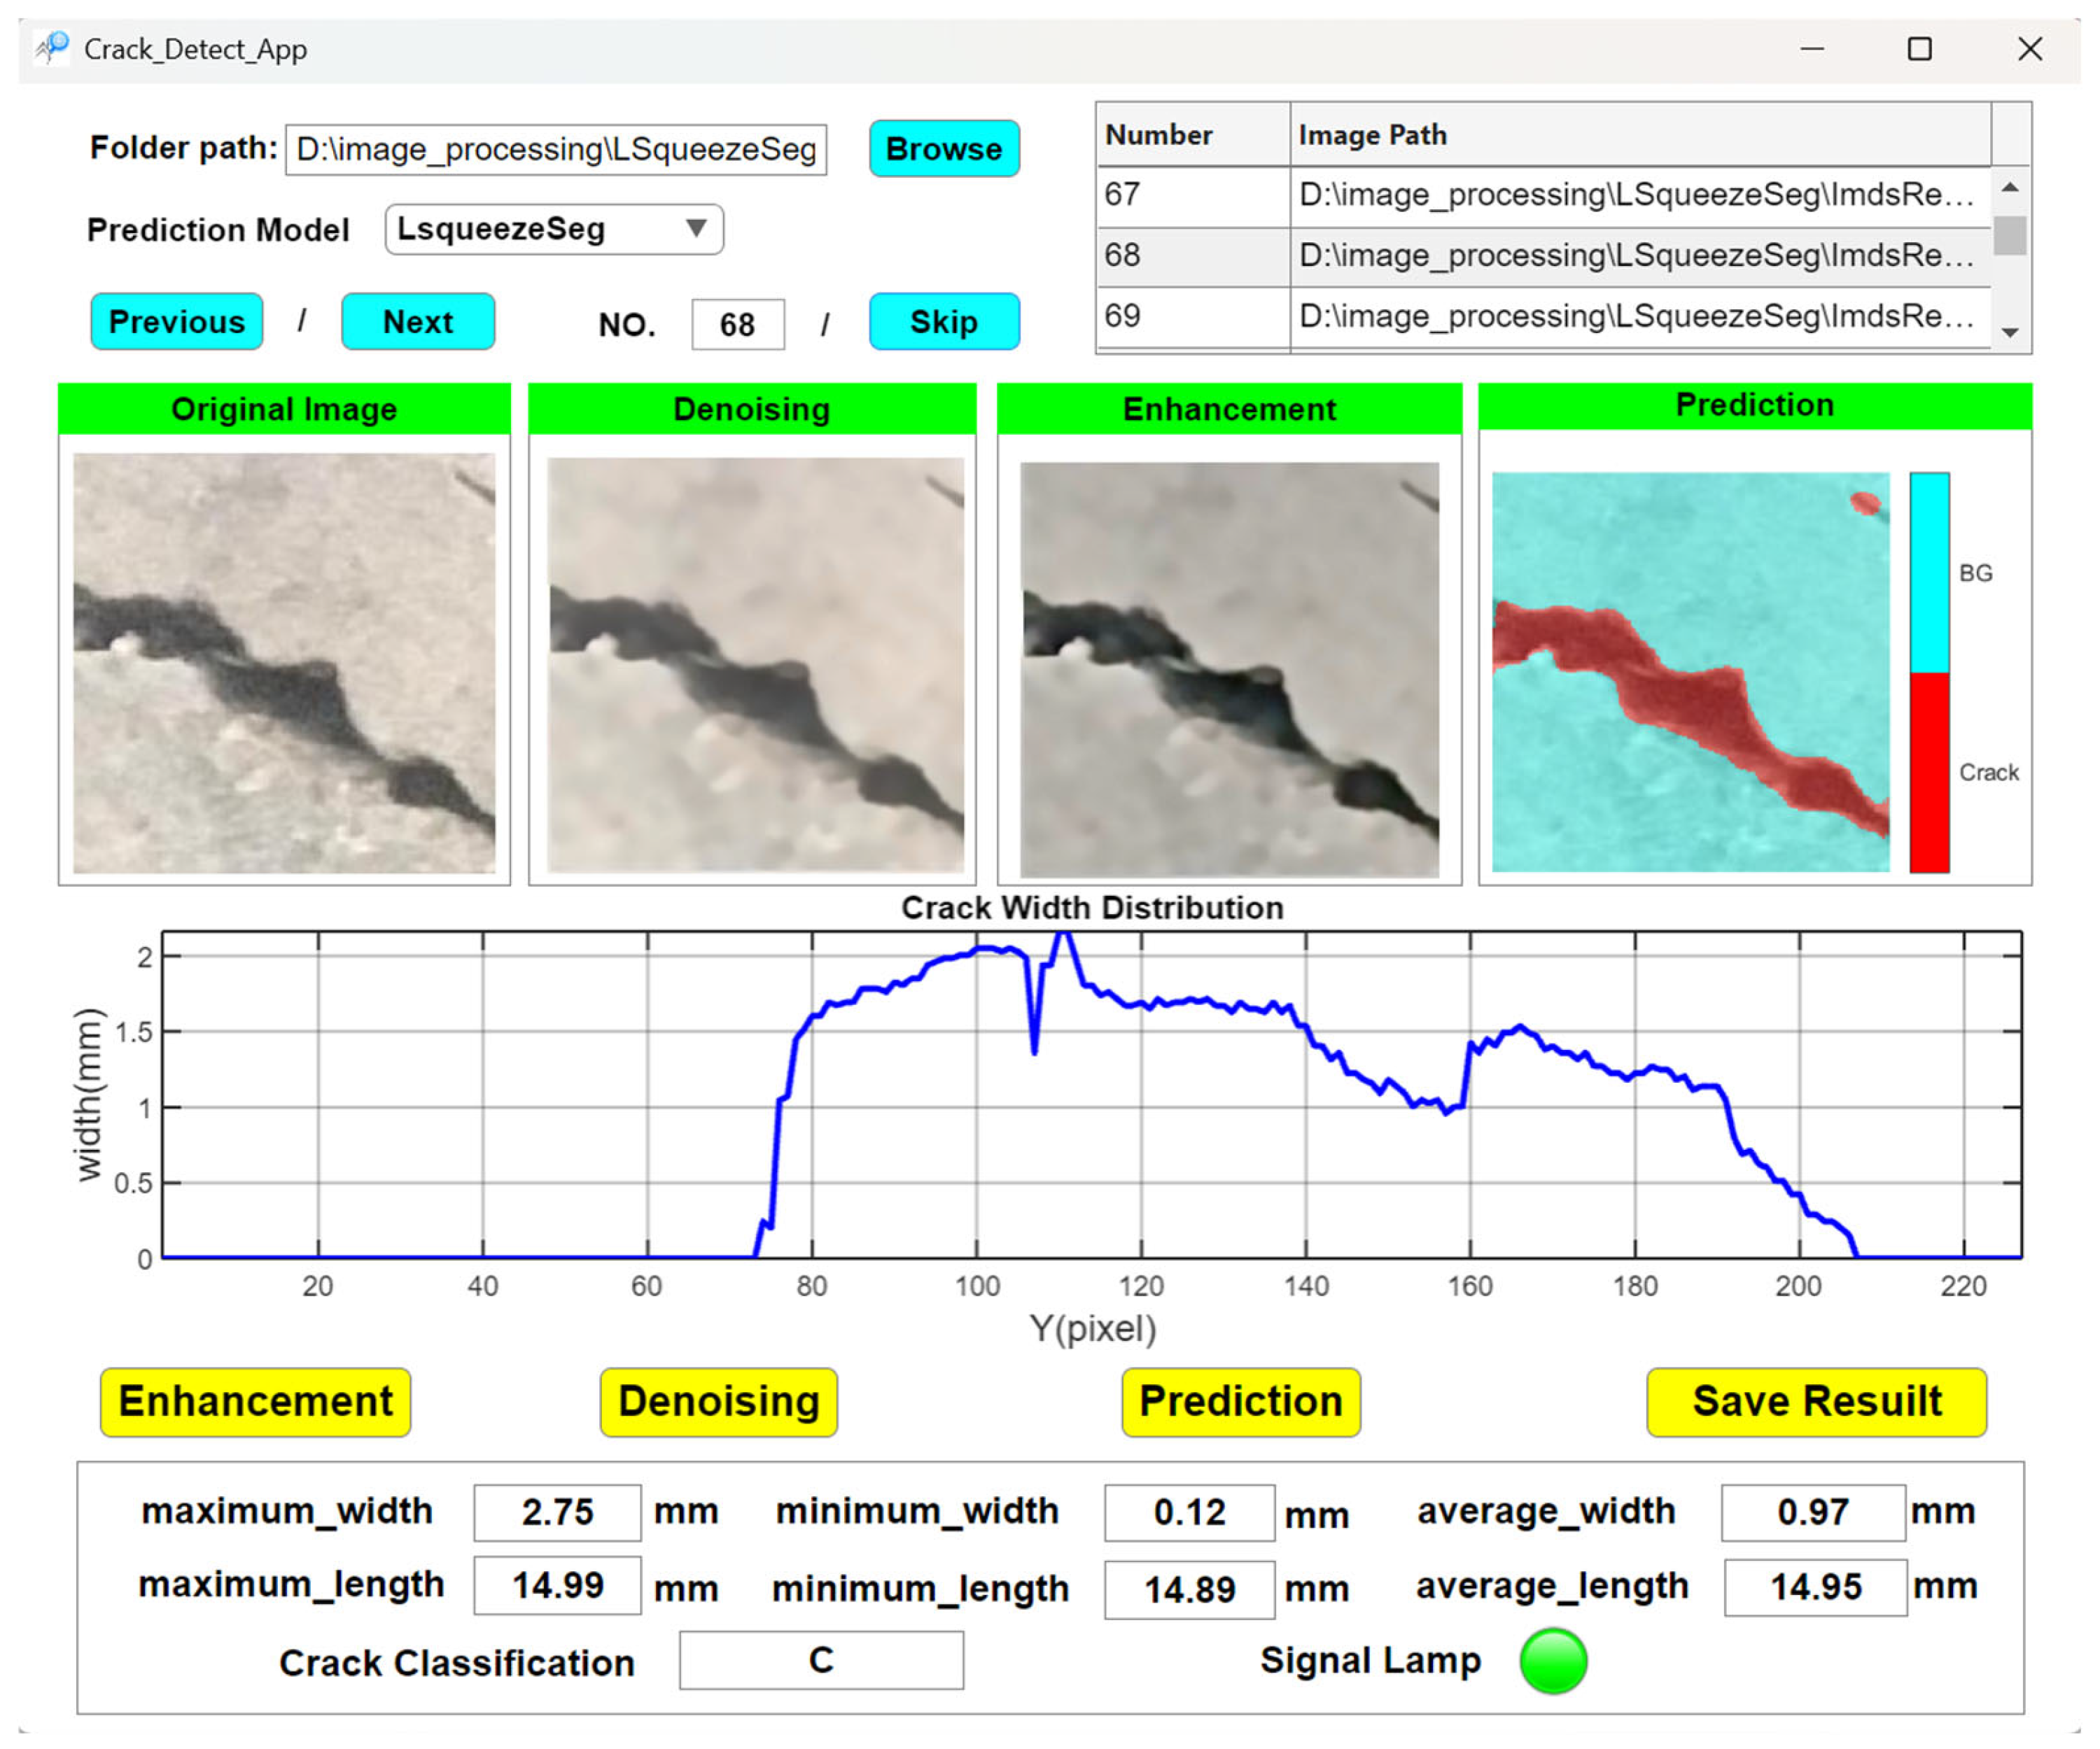Select row 67 in the image table
The image size is (2100, 1749).
point(1540,195)
